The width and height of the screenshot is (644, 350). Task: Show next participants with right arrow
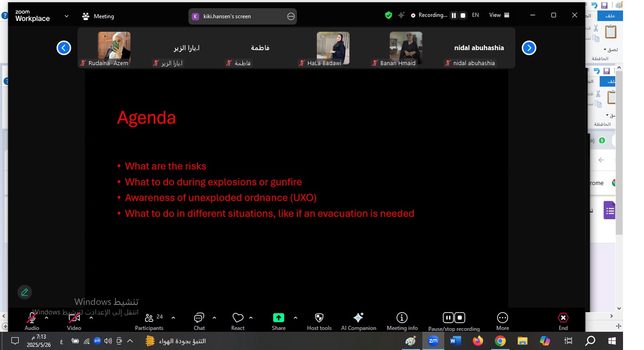pos(529,48)
